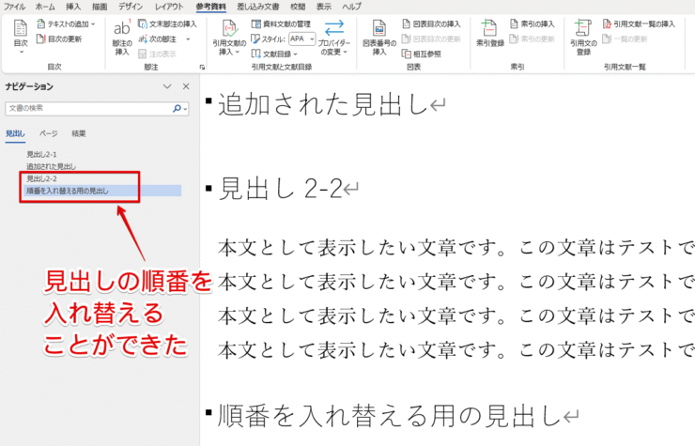Select 追加された見出し in navigation list
695x446 pixels.
[51, 167]
